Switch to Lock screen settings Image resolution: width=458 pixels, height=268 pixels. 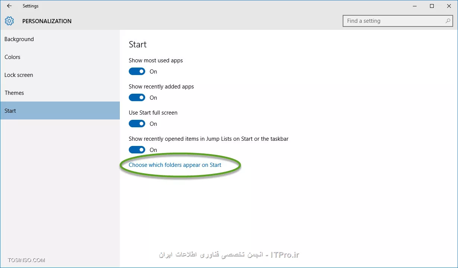click(18, 75)
